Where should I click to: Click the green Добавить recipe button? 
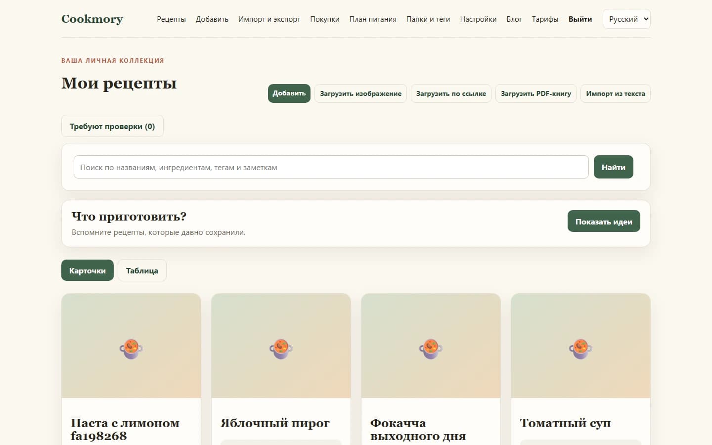[289, 93]
